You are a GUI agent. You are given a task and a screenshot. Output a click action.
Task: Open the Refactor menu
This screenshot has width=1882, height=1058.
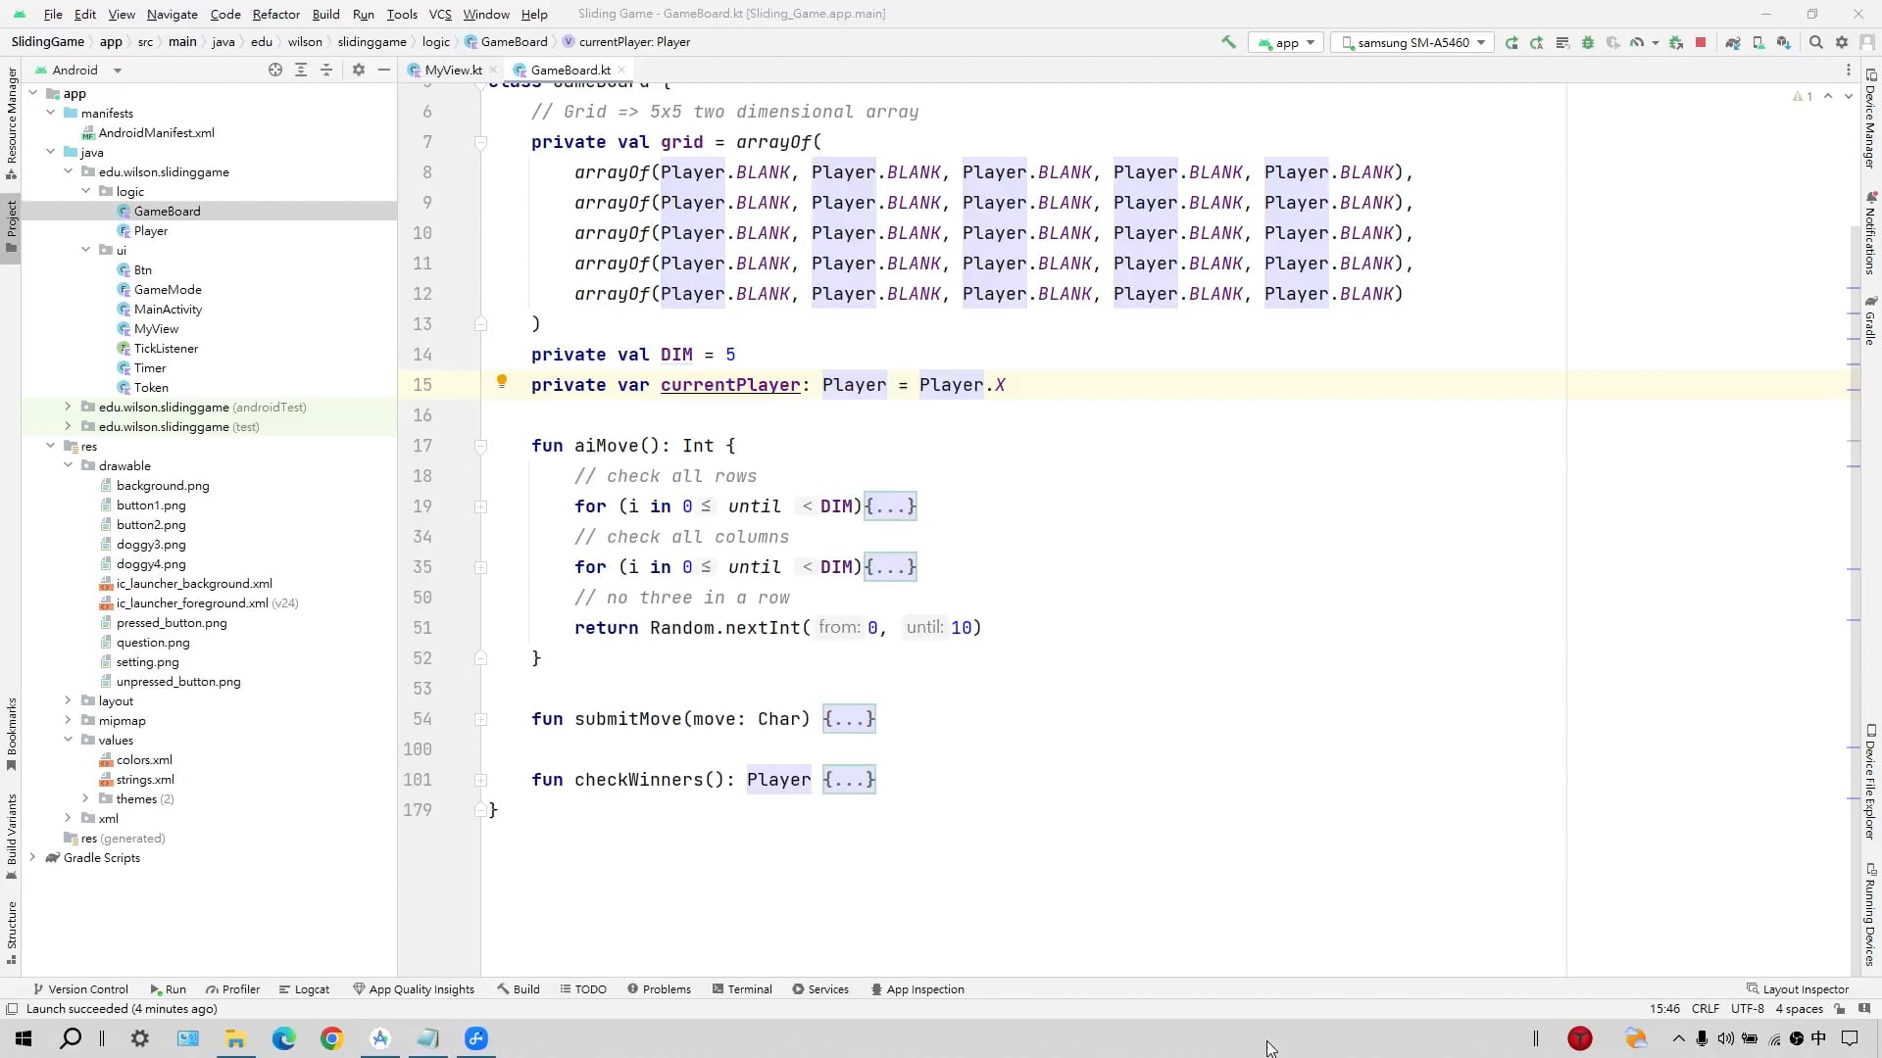(x=275, y=14)
